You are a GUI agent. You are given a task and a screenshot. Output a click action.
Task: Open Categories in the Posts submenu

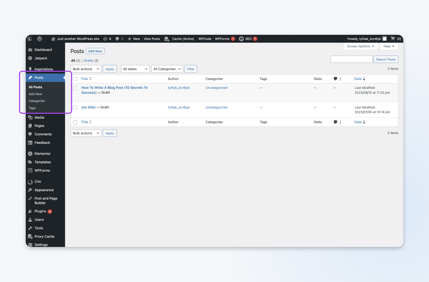(x=37, y=101)
